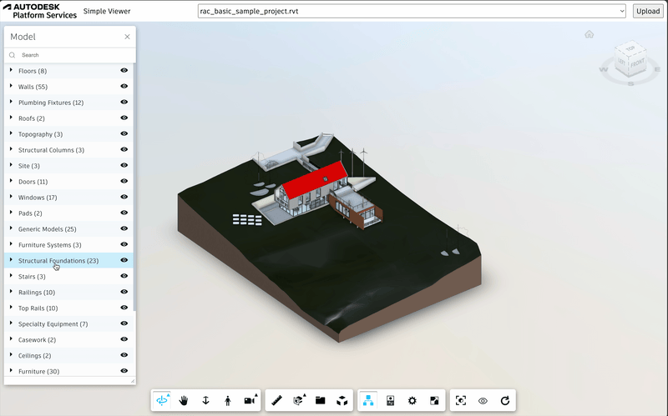Screen dimensions: 668x416
Task: Select the First Person walk tool
Action: click(x=227, y=401)
